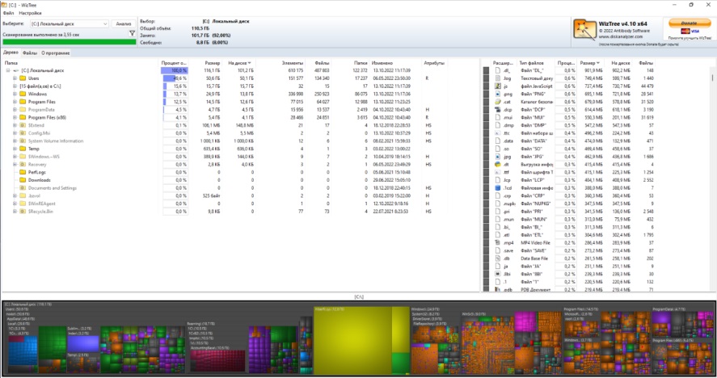Click the Users folder icon
The width and height of the screenshot is (717, 378).
pos(22,78)
